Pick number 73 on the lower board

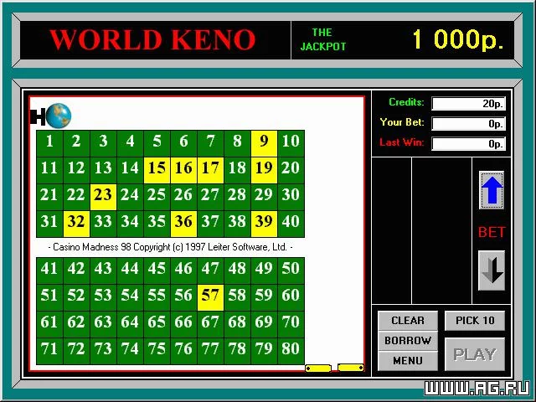tap(103, 351)
